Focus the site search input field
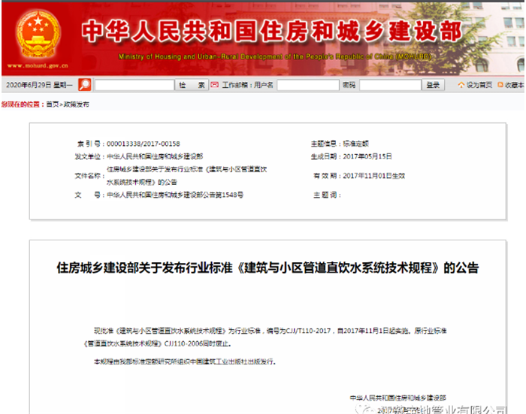The width and height of the screenshot is (526, 414). coord(135,85)
